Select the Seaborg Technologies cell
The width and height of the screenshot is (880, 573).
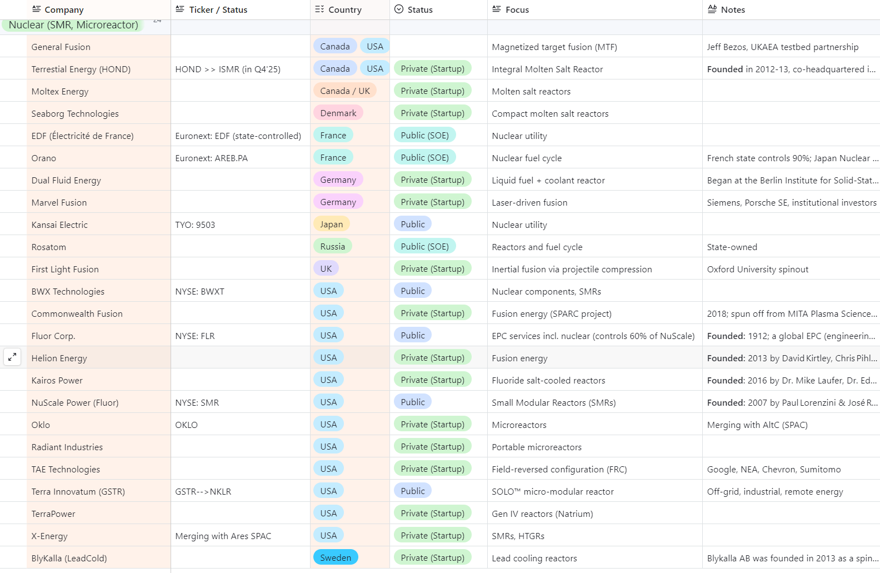click(x=99, y=113)
